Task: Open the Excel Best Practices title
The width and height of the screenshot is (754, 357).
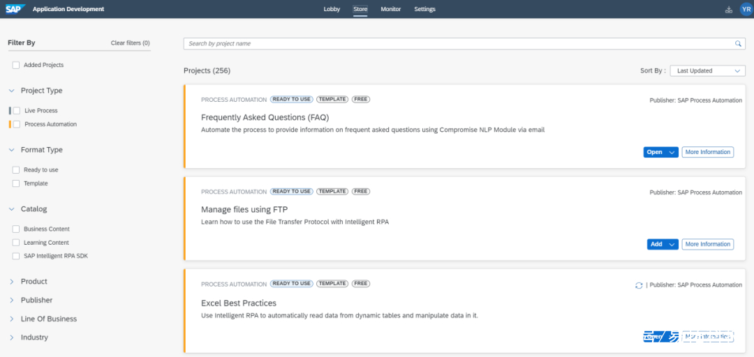Action: [239, 304]
